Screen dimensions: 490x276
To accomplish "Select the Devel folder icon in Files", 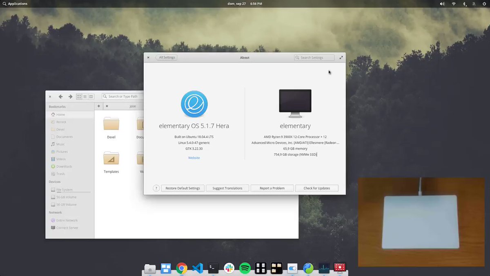I will tap(111, 124).
